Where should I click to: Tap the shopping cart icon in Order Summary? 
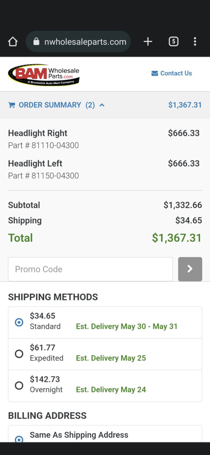(x=11, y=105)
